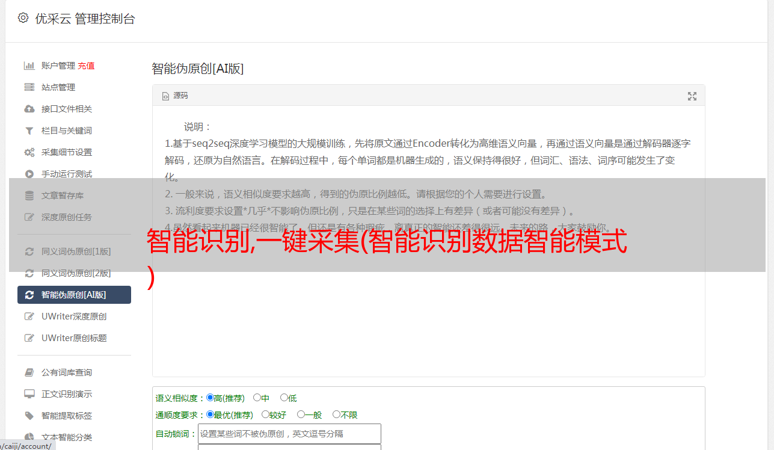This screenshot has width=774, height=450.
Task: Click the edit icon for UWriter深度原创
Action: [x=29, y=316]
